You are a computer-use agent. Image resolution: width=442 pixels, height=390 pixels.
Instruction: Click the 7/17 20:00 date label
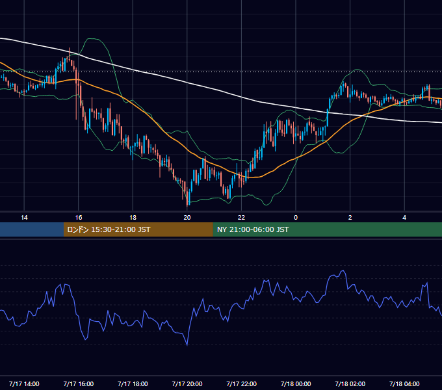(187, 383)
